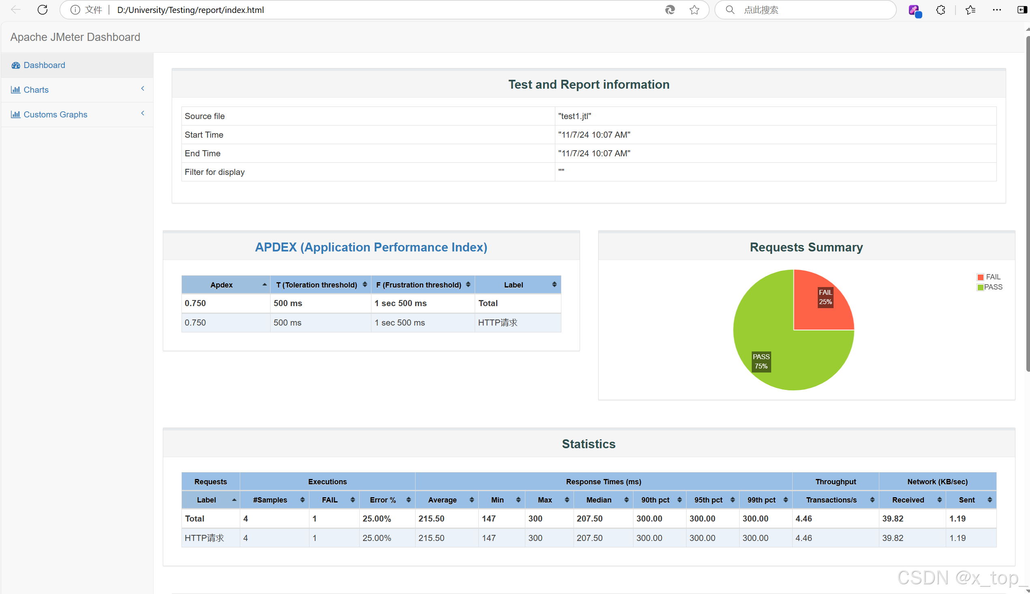
Task: Click the browser refresh icon
Action: tap(43, 10)
